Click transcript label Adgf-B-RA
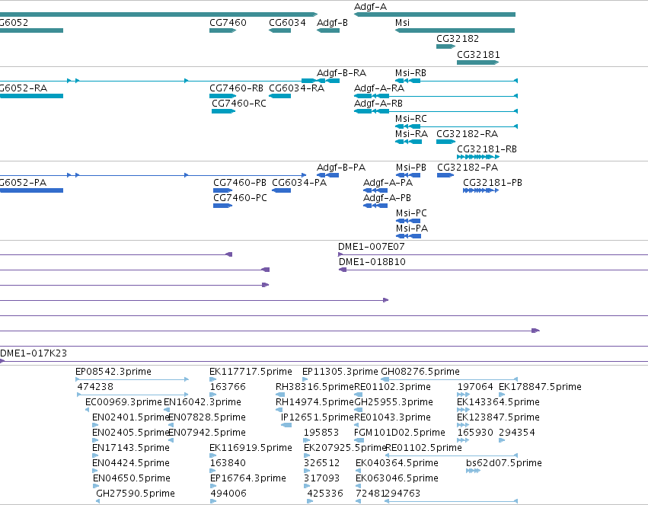 coord(341,73)
